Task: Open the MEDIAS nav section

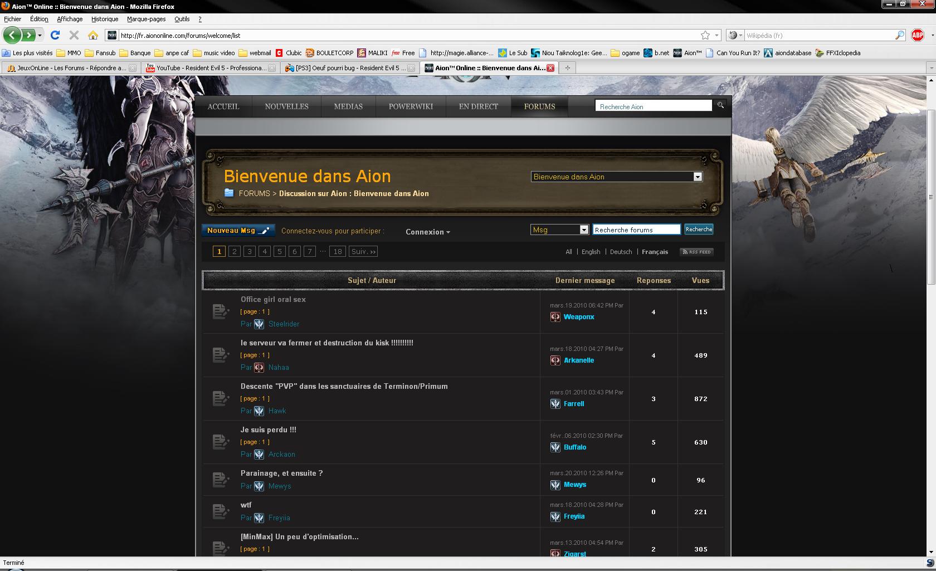Action: point(348,106)
